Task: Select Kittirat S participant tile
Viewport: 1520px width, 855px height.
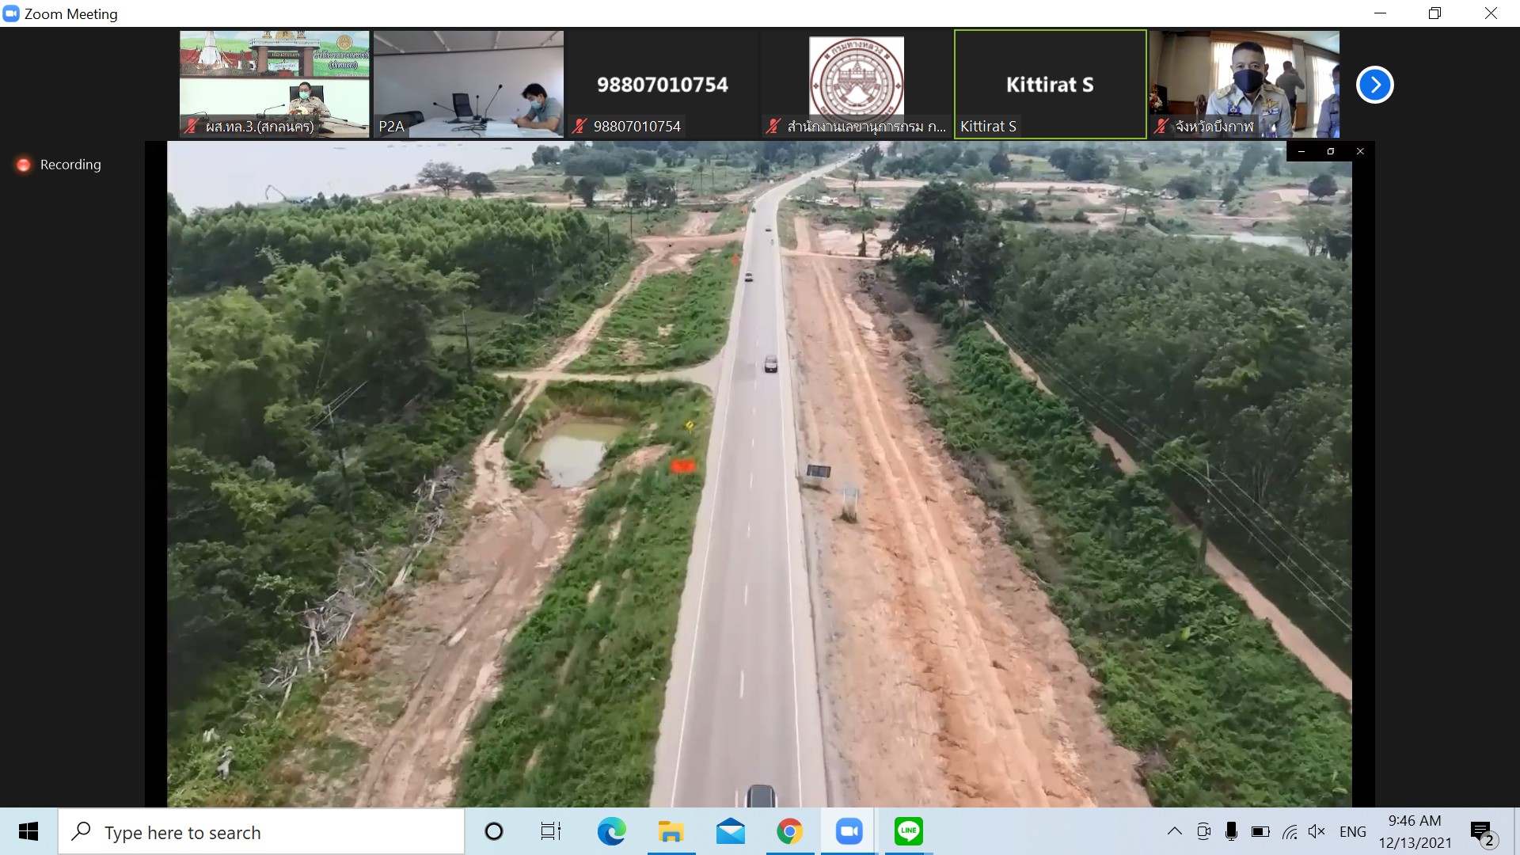Action: coord(1050,85)
